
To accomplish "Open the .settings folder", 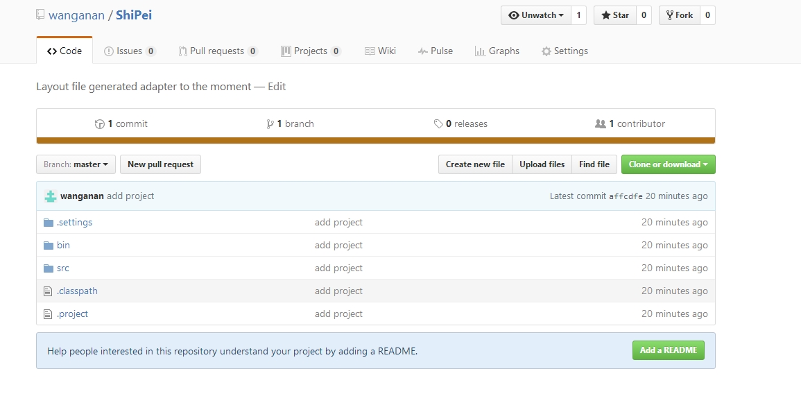I will pyautogui.click(x=75, y=222).
